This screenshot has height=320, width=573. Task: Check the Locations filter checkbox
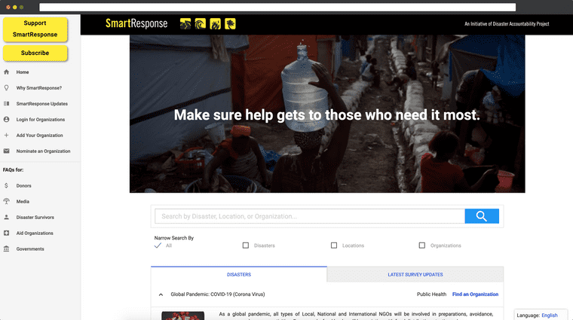click(334, 245)
